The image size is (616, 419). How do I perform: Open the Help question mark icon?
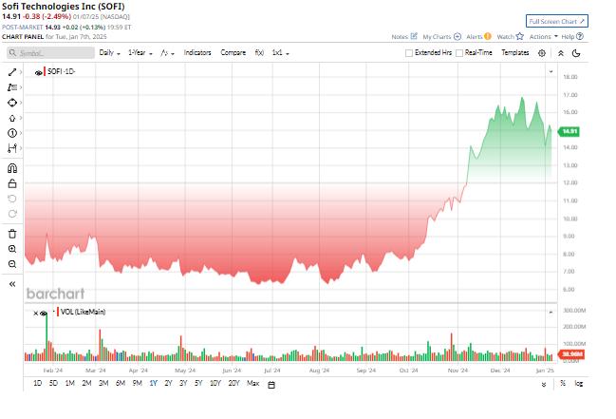[x=580, y=36]
